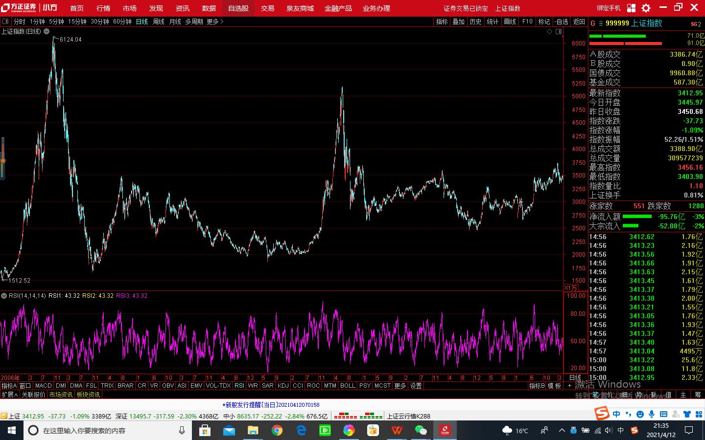This screenshot has height=440, width=705.
Task: Switch to the 分时 view
Action: pyautogui.click(x=20, y=22)
